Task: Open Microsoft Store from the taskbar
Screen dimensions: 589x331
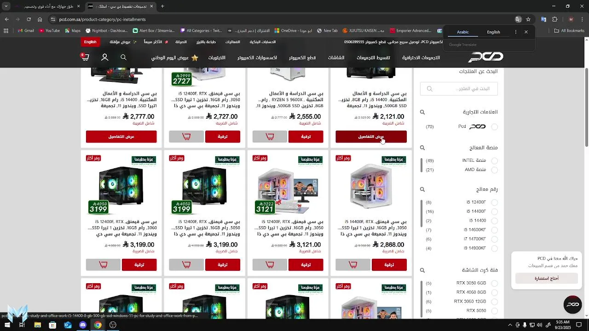Action: tap(52, 325)
